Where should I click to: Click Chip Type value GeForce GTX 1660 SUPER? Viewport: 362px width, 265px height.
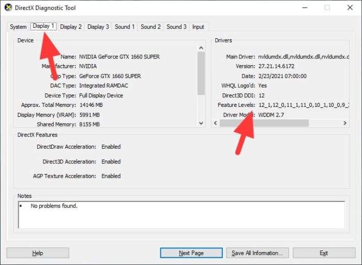pos(110,76)
